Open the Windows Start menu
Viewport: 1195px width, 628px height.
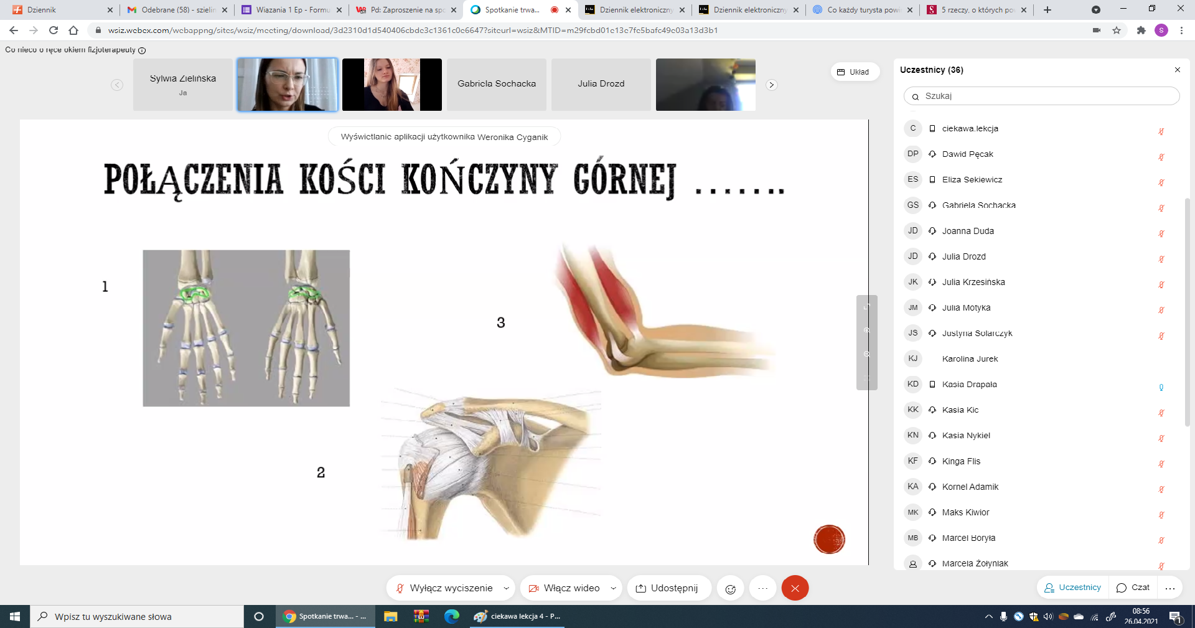pos(15,616)
